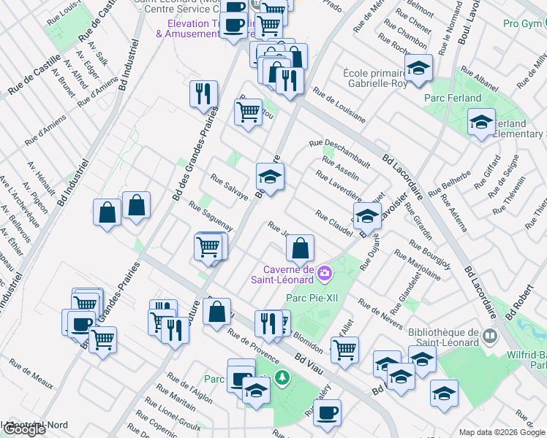This screenshot has width=547, height=438.
Task: Click the school marker beside École primaire Gabrielle-Roy
Action: (x=418, y=69)
